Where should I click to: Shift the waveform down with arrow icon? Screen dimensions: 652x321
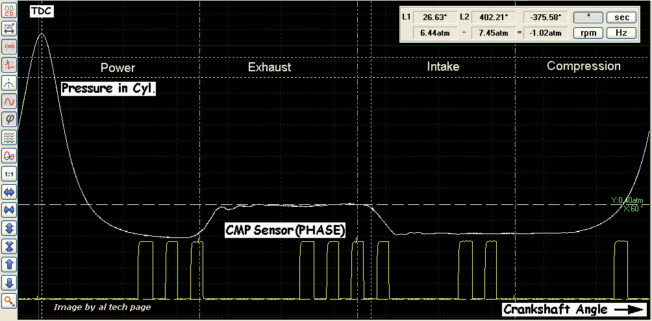coord(9,283)
